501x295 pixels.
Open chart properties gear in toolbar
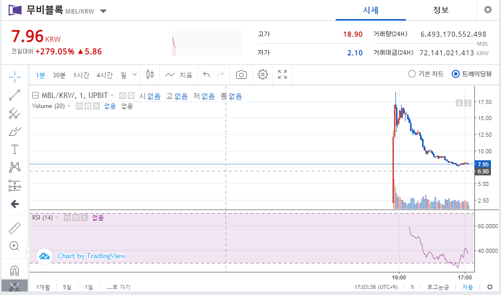coord(263,74)
